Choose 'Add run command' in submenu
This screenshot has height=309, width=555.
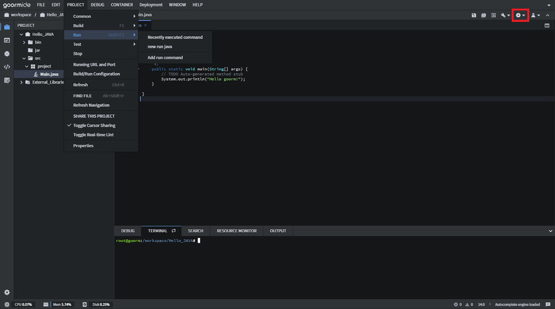165,58
